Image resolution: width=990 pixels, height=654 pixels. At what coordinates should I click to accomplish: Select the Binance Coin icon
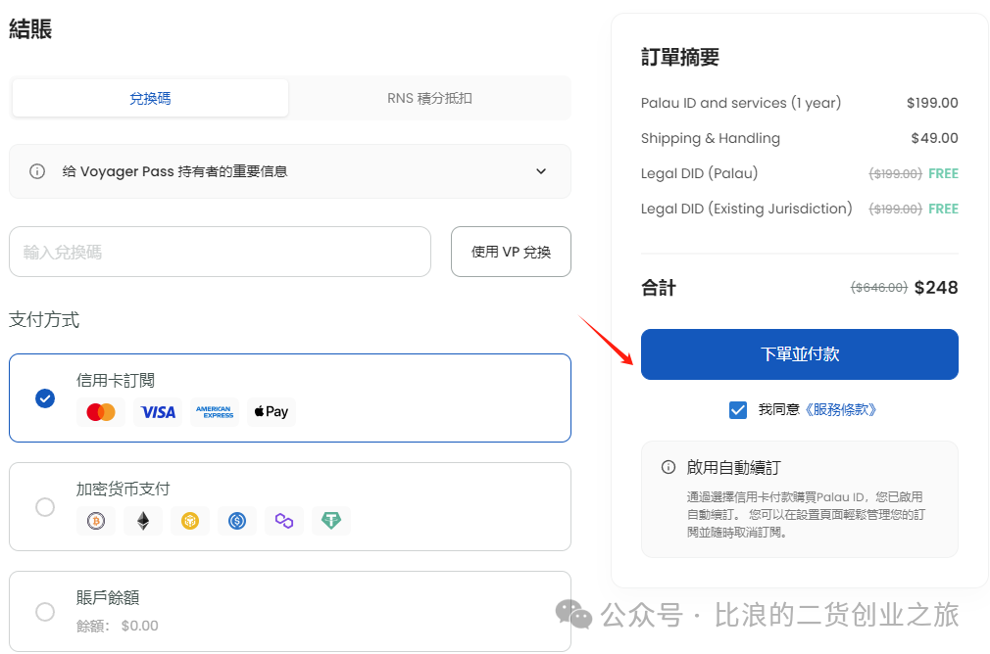189,521
